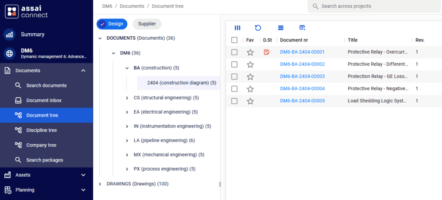
Task: Click Documents in the breadcrumb
Action: pyautogui.click(x=132, y=6)
